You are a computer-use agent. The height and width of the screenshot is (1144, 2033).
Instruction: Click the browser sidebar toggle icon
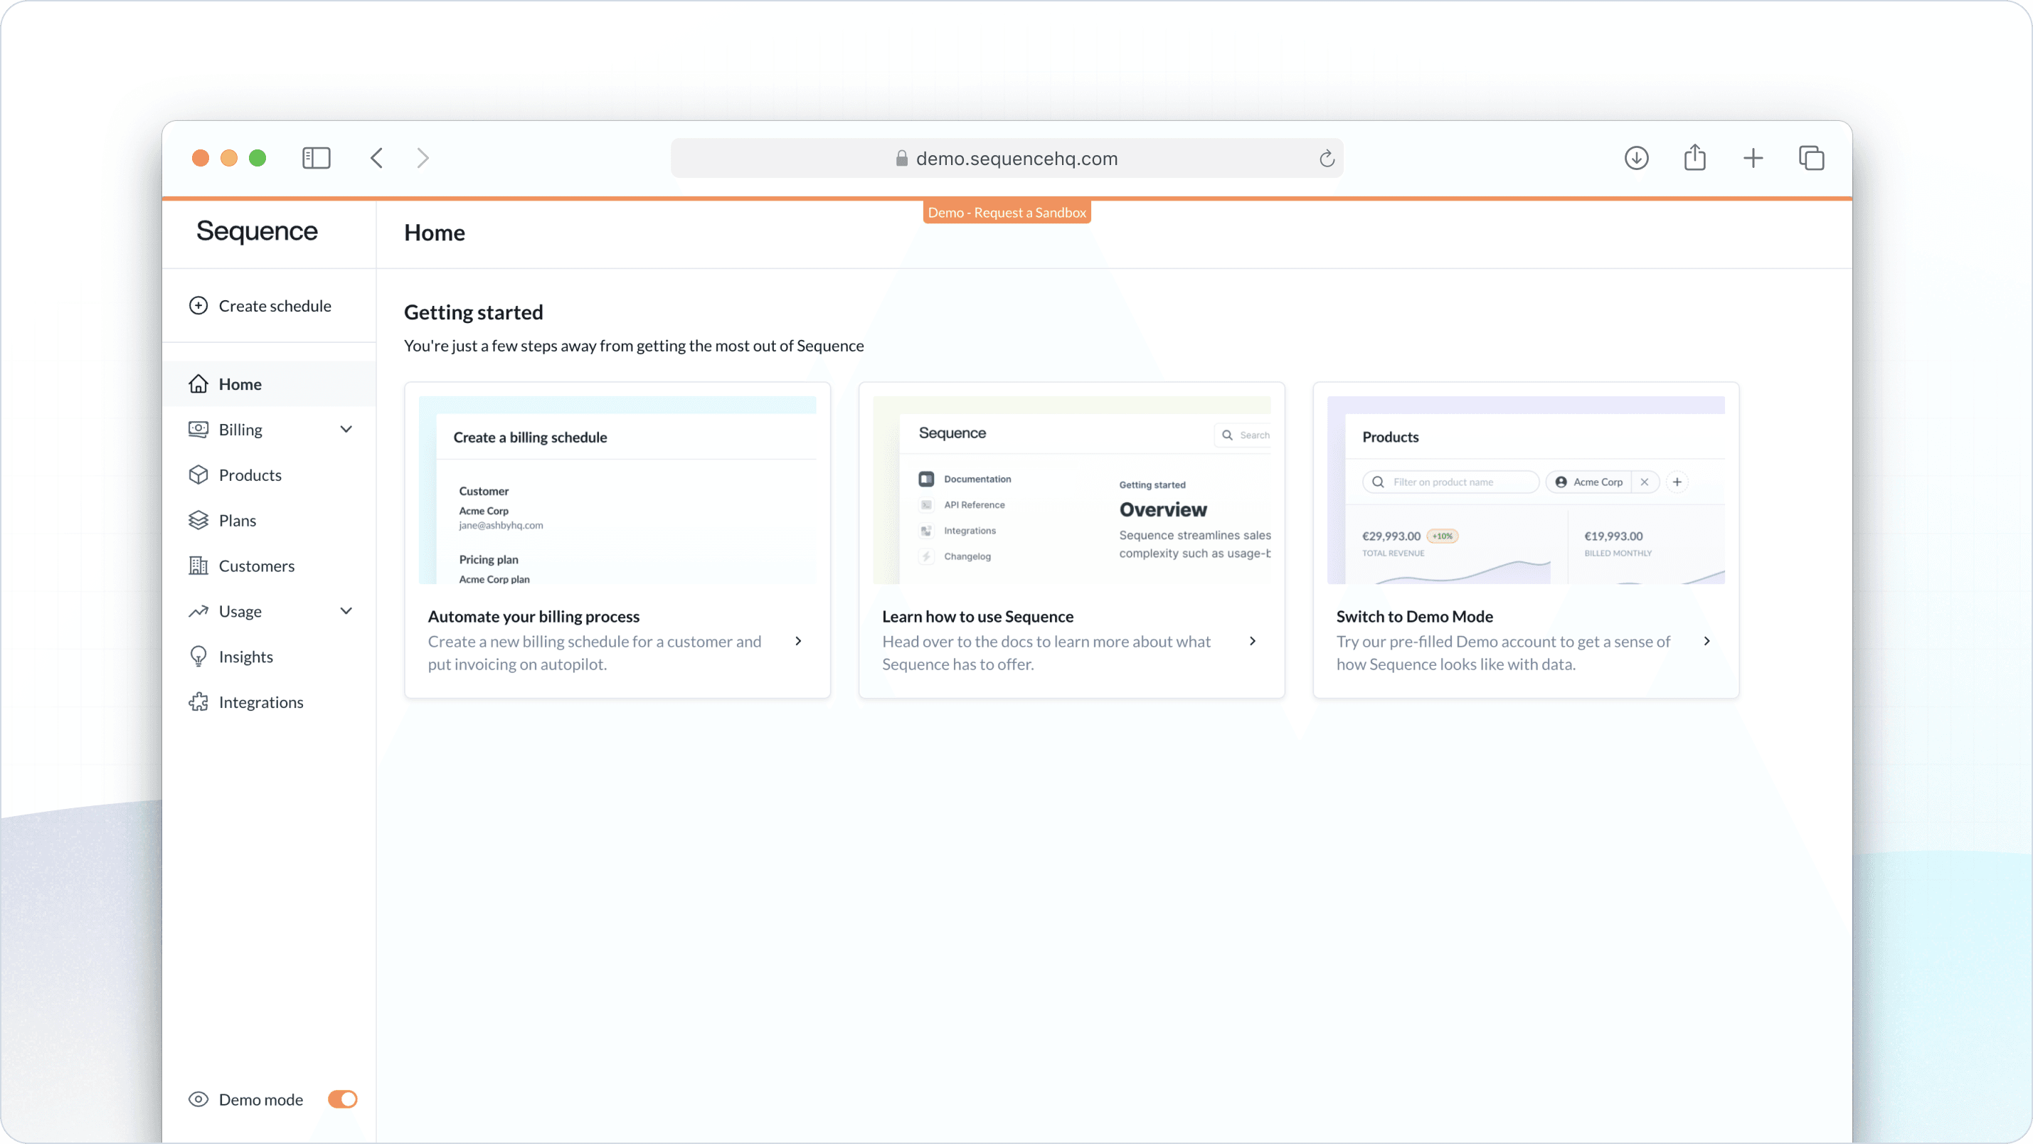pos(316,158)
